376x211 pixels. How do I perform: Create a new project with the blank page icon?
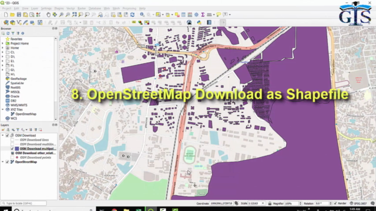[x=6, y=15]
